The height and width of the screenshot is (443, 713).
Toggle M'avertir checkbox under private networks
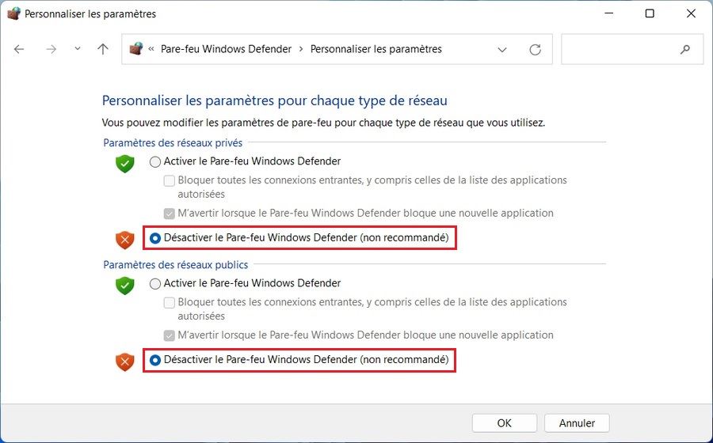[x=170, y=214]
